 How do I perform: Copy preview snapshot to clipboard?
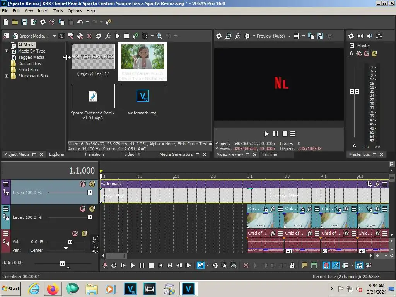[x=311, y=36]
